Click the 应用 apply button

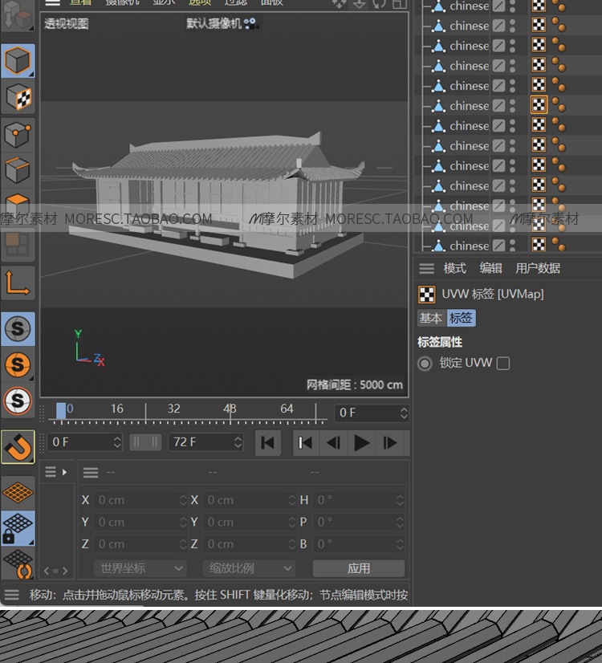[x=359, y=568]
